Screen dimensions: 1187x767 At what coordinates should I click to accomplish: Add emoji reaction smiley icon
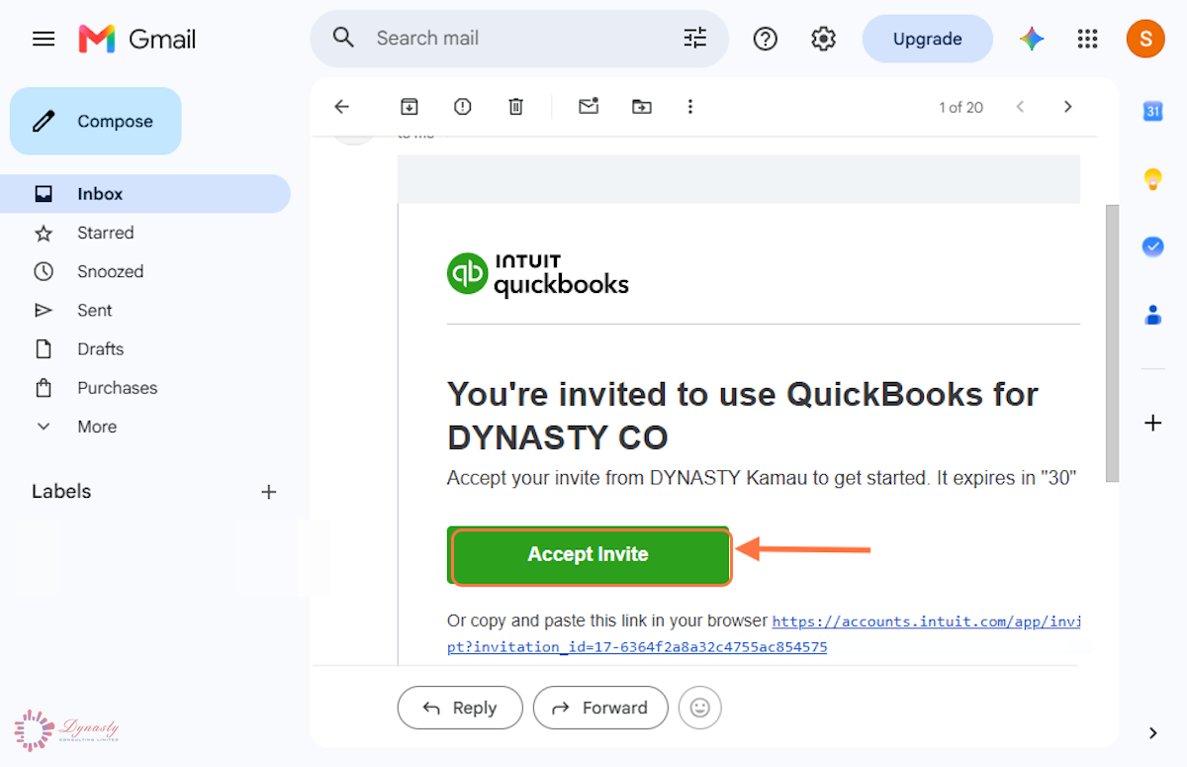[x=700, y=708]
